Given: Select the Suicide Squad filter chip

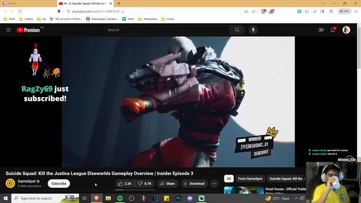Looking at the screenshot, I should tap(287, 179).
